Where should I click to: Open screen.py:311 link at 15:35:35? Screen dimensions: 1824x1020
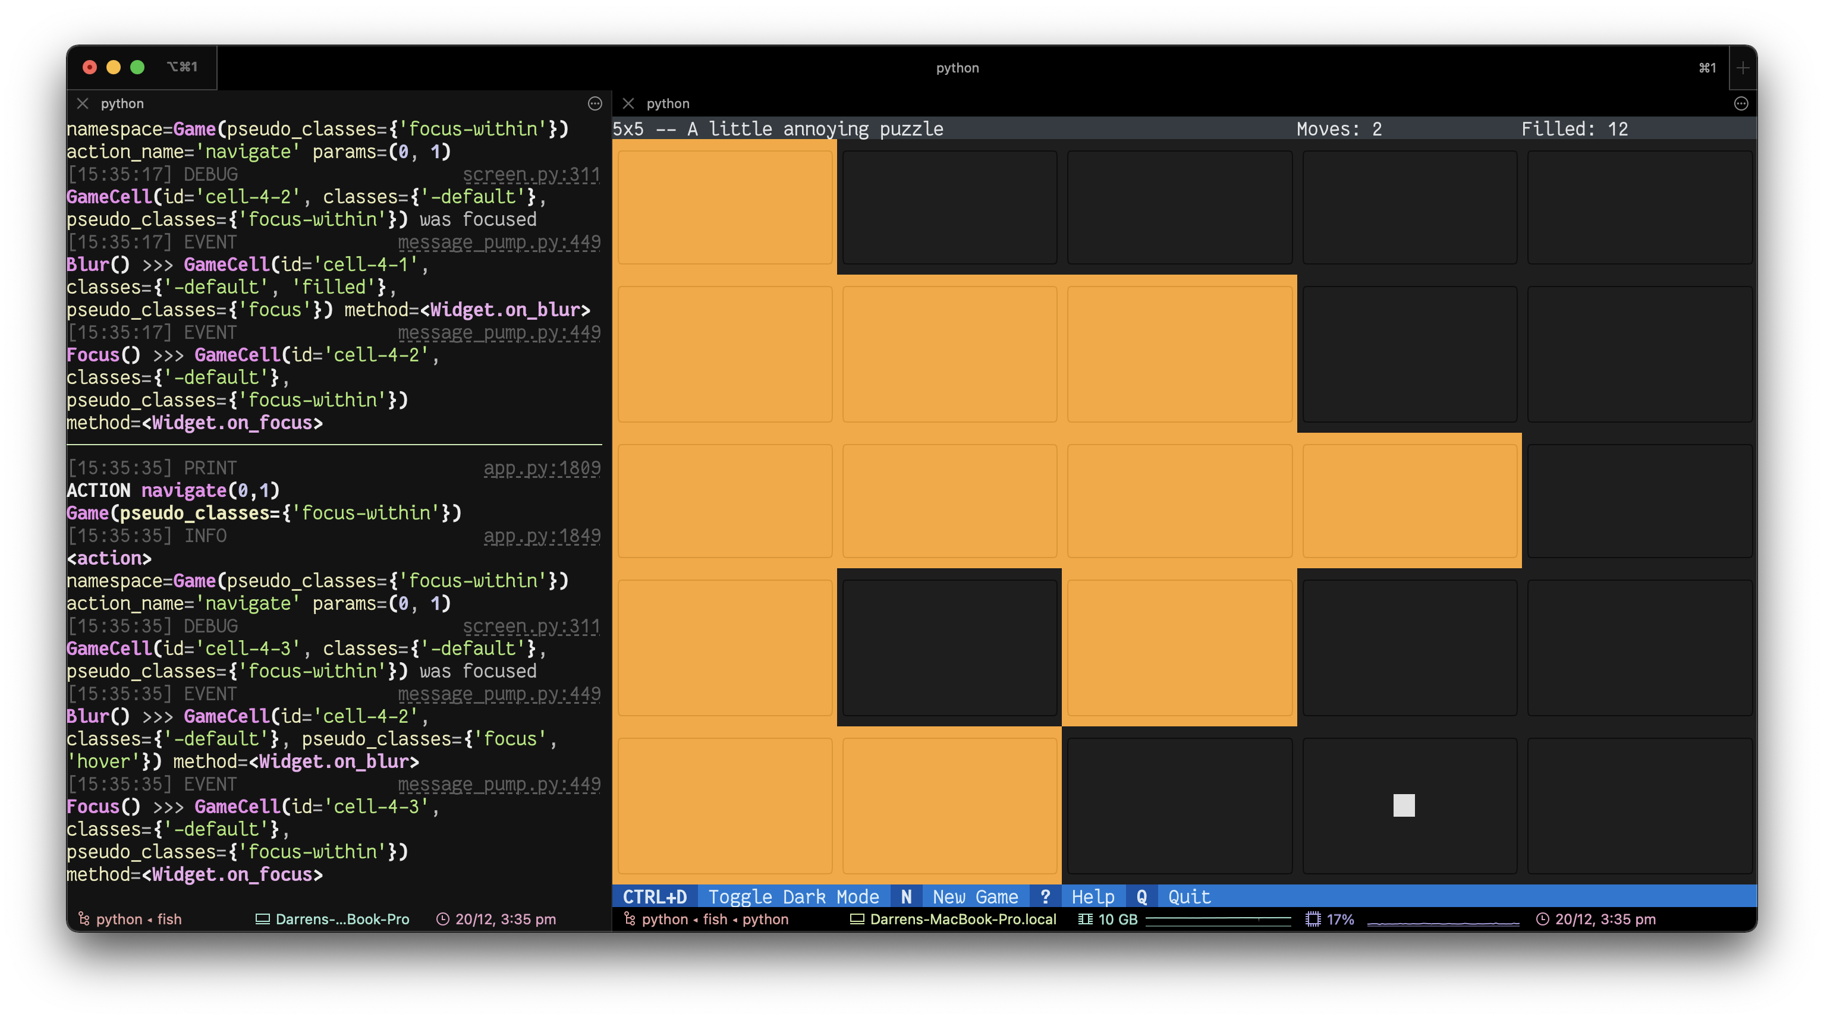[x=531, y=626]
